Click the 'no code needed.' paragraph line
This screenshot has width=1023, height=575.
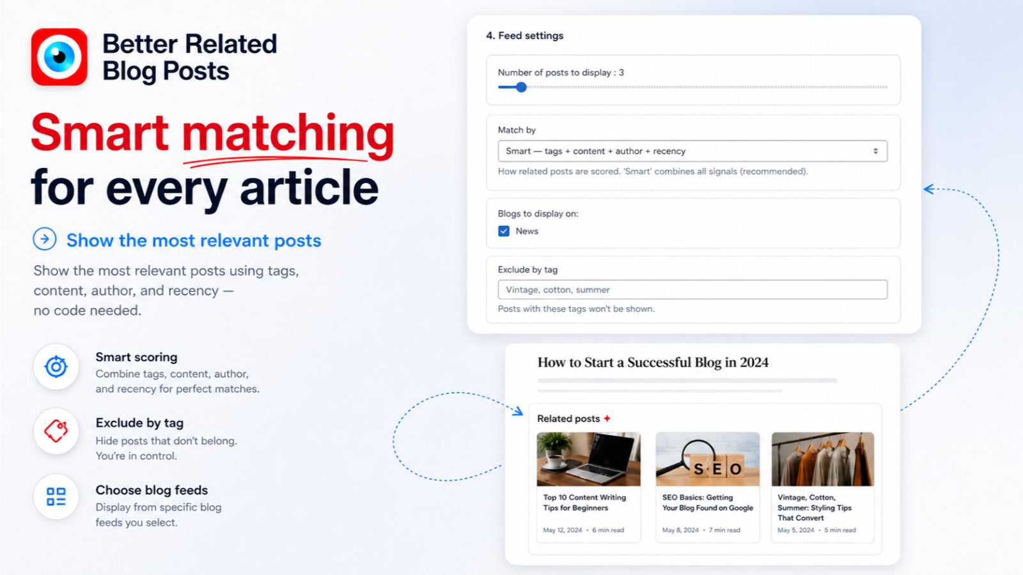tap(87, 310)
